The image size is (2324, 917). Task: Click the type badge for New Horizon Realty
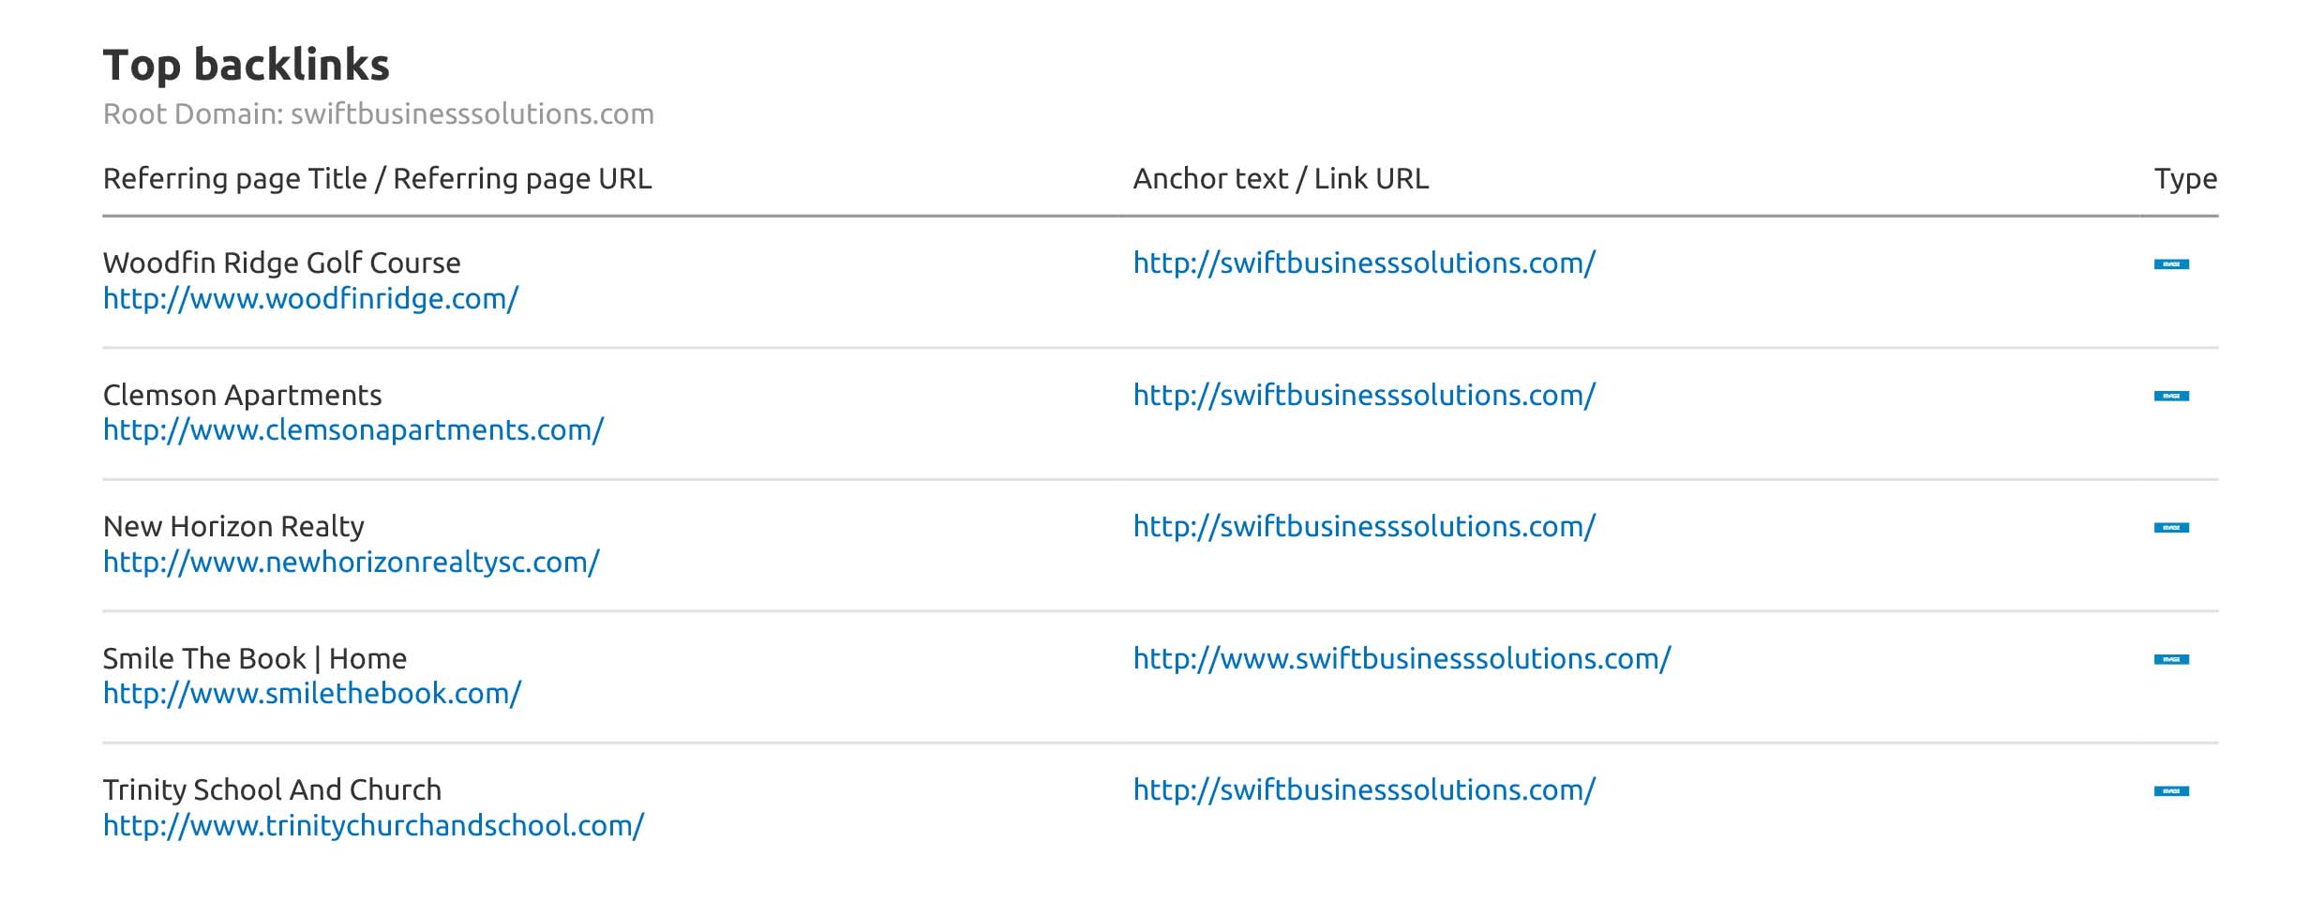2170,528
